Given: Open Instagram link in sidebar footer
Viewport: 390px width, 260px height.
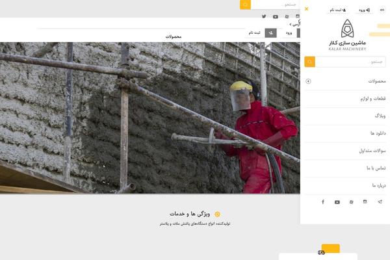Looking at the screenshot, I should pyautogui.click(x=365, y=201).
